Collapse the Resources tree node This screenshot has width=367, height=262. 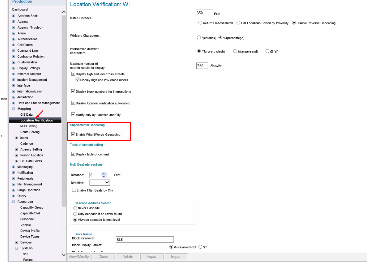(14, 202)
